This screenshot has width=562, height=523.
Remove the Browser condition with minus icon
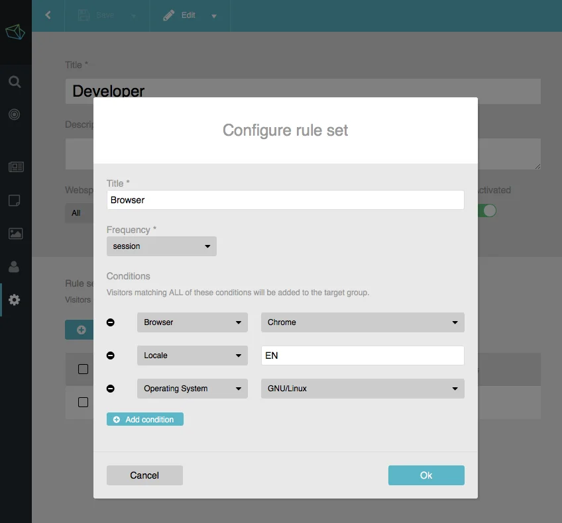[111, 322]
